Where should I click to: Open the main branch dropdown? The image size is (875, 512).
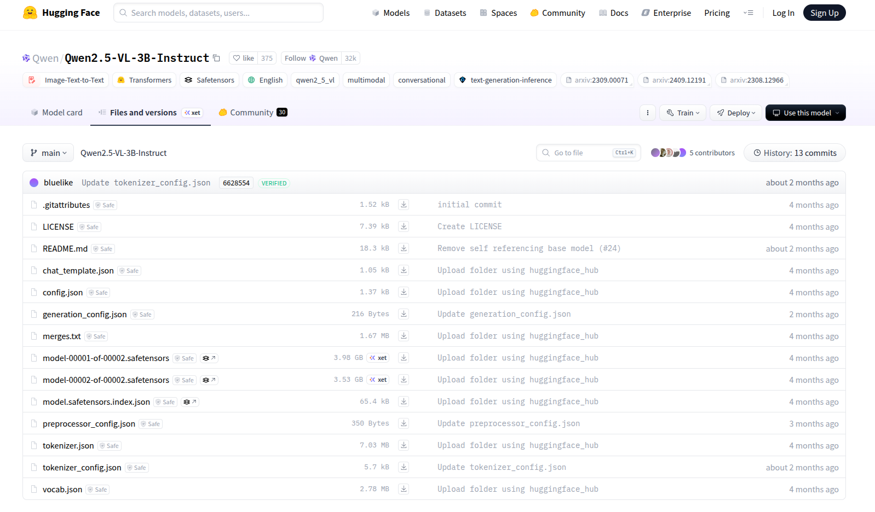[48, 153]
